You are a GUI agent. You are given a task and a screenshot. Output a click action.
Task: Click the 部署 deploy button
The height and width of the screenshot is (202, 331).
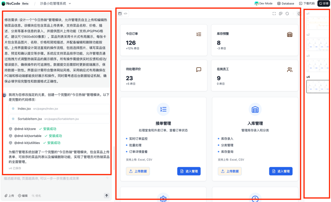pyautogui.click(x=323, y=3)
